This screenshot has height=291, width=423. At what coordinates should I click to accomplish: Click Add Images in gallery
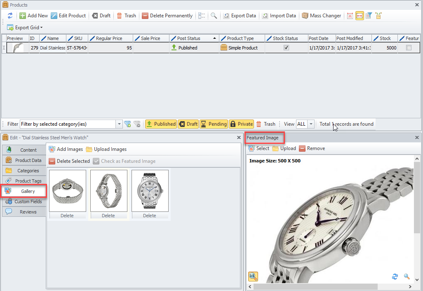66,149
